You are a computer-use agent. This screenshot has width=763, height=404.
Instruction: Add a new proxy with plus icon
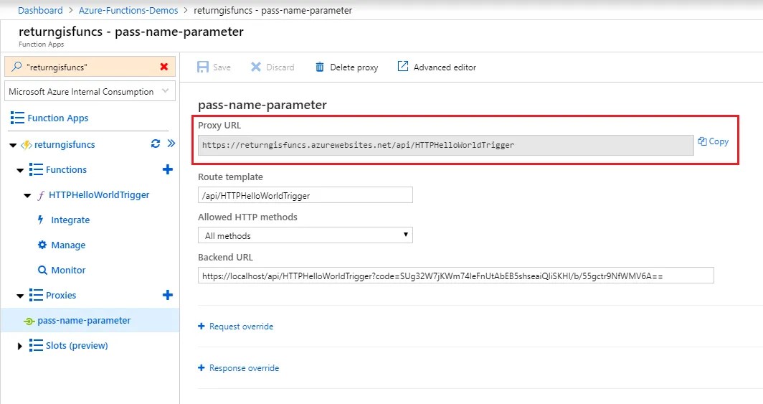(167, 295)
